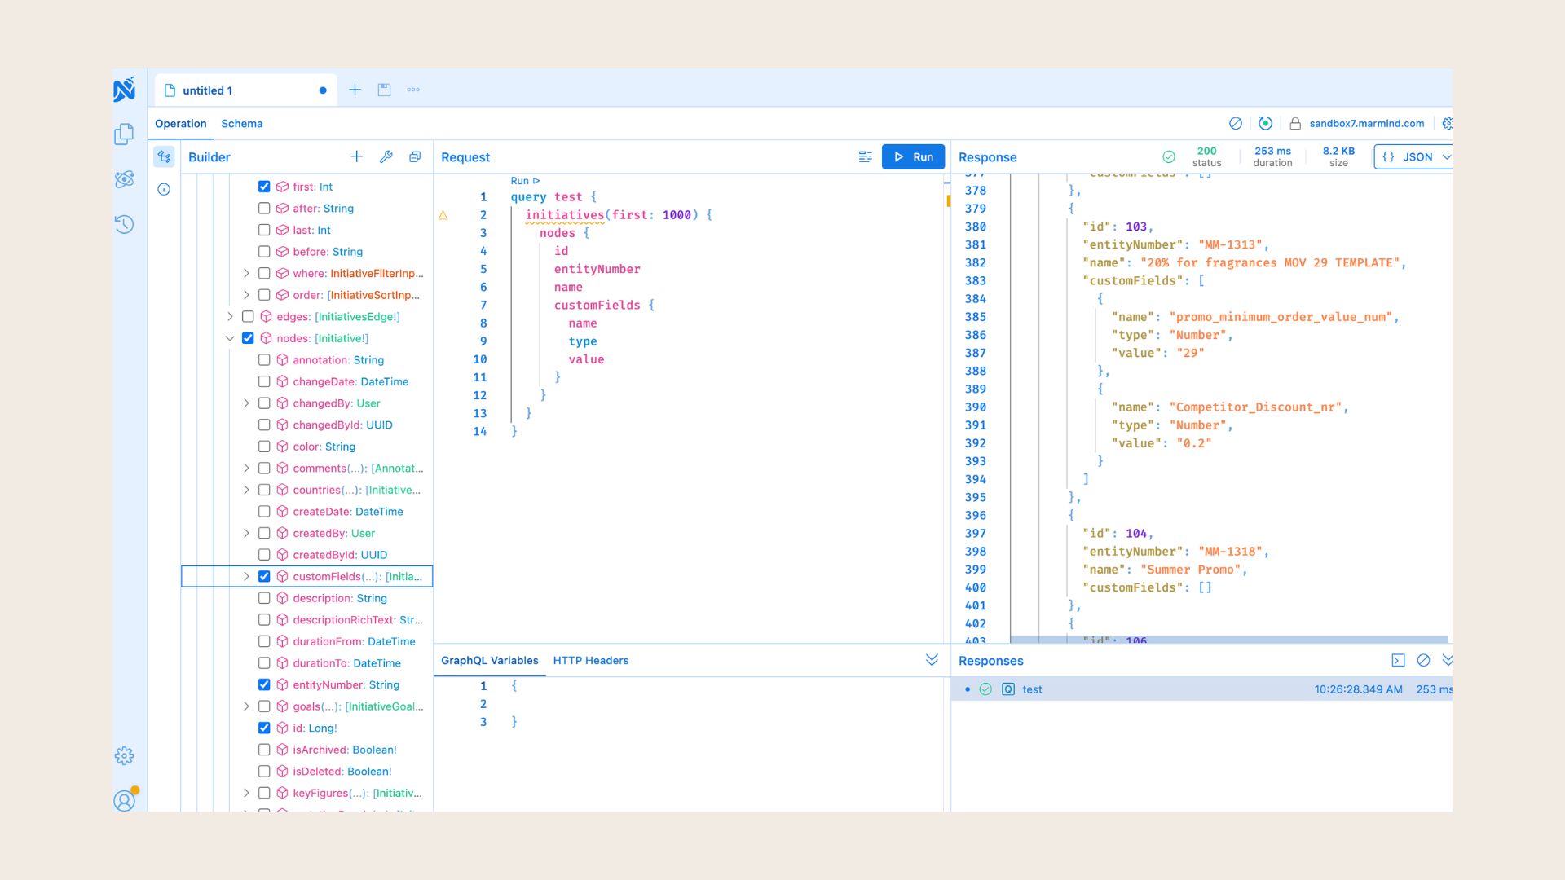
Task: Click the prettify request icon beside Run
Action: coord(865,156)
